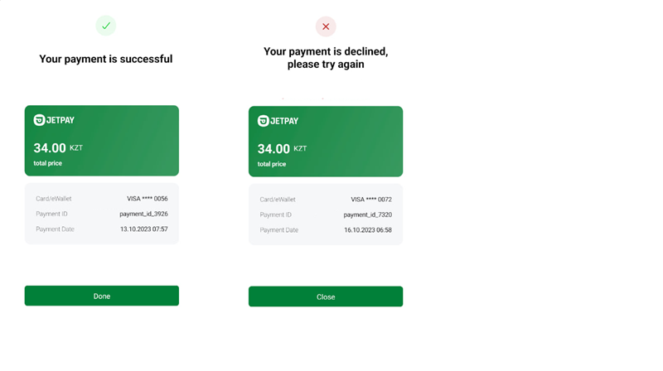Click the Payment Date label in declined details

pos(279,230)
